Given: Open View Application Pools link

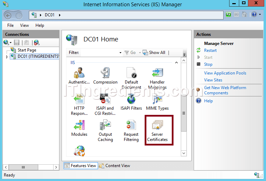Looking at the screenshot, I should click(225, 73).
